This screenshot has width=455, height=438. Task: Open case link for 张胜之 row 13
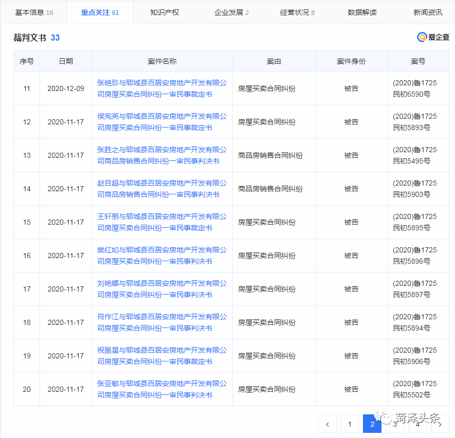(161, 155)
